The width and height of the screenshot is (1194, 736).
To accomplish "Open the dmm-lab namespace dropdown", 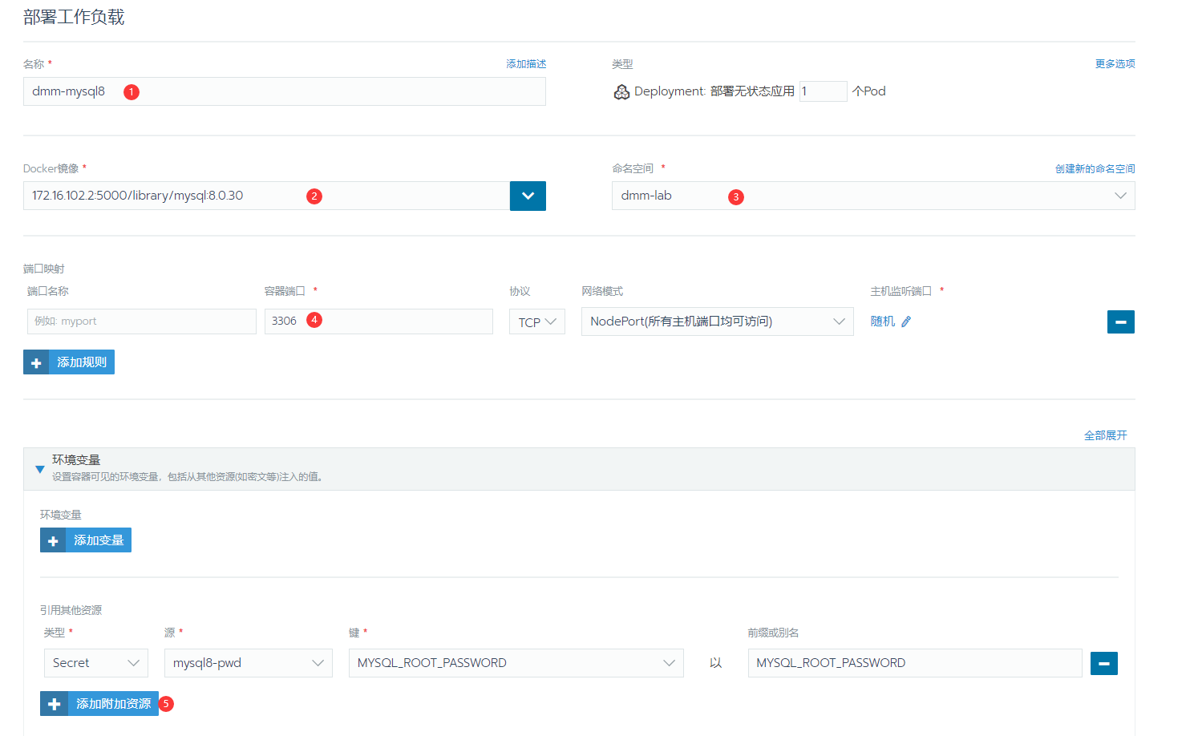I will pyautogui.click(x=873, y=196).
